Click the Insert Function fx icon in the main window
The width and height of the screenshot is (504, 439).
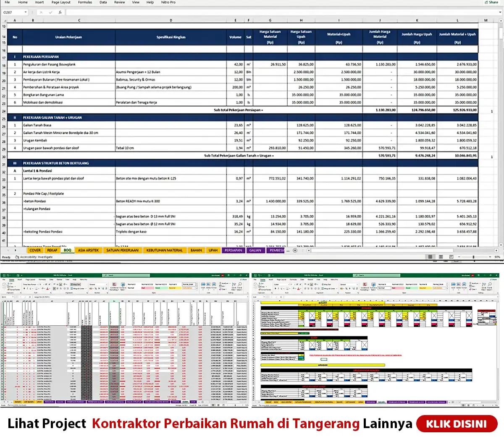(60, 13)
